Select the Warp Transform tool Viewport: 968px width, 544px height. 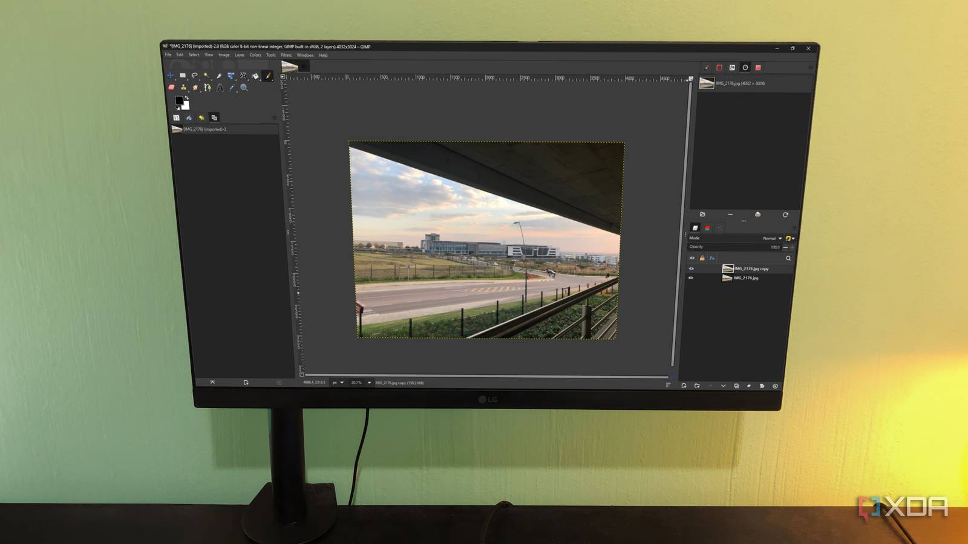point(243,76)
